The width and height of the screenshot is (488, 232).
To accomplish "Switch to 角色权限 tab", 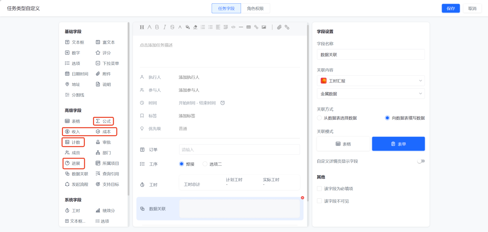I will 255,8.
